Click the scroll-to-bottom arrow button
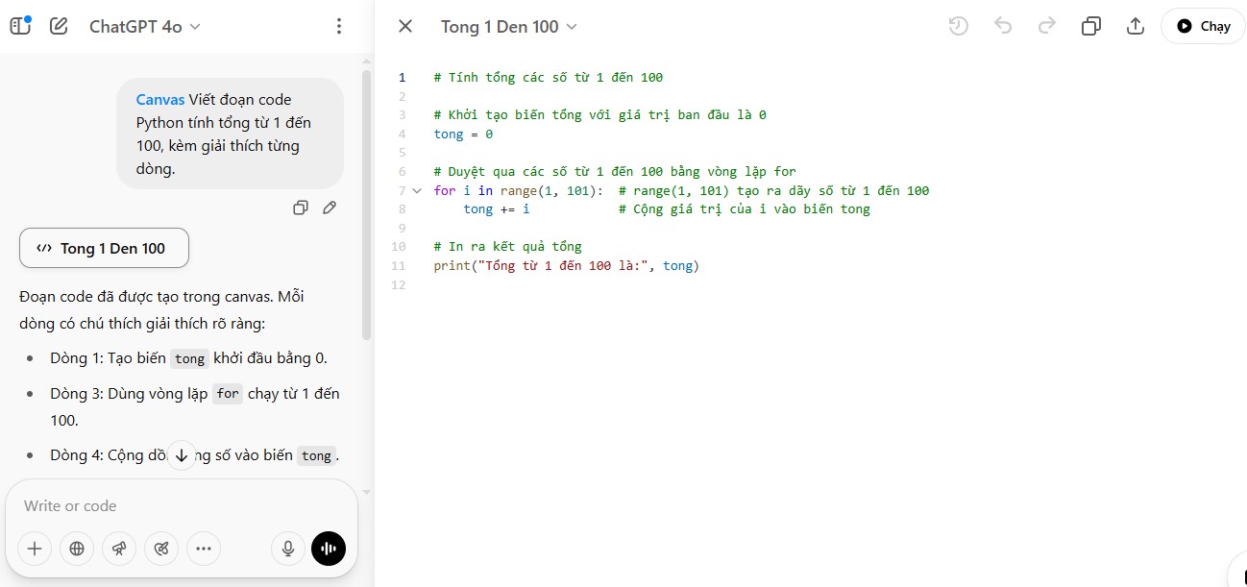 tap(182, 455)
